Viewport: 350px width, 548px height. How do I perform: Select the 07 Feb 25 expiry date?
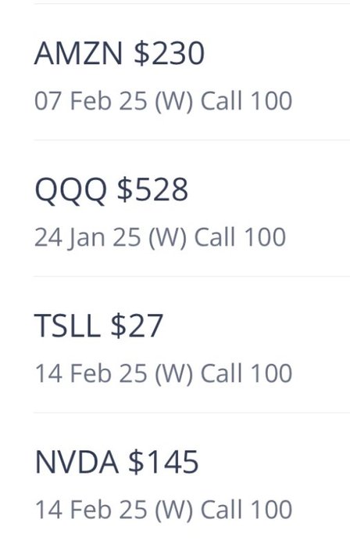click(91, 101)
